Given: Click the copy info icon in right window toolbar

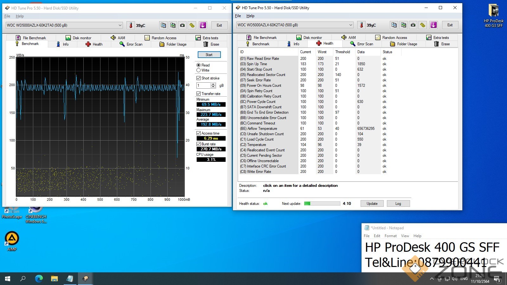Looking at the screenshot, I should click(x=394, y=25).
